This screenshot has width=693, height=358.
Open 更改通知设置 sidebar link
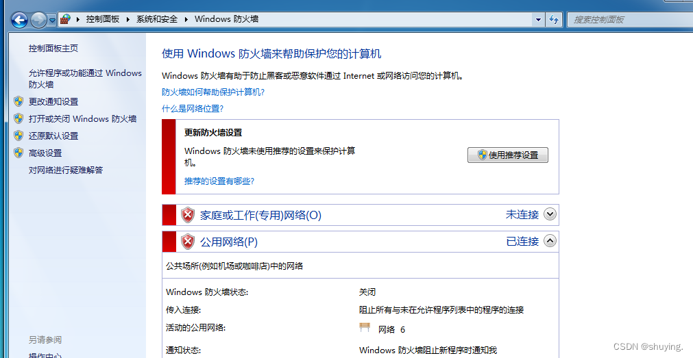coord(53,101)
